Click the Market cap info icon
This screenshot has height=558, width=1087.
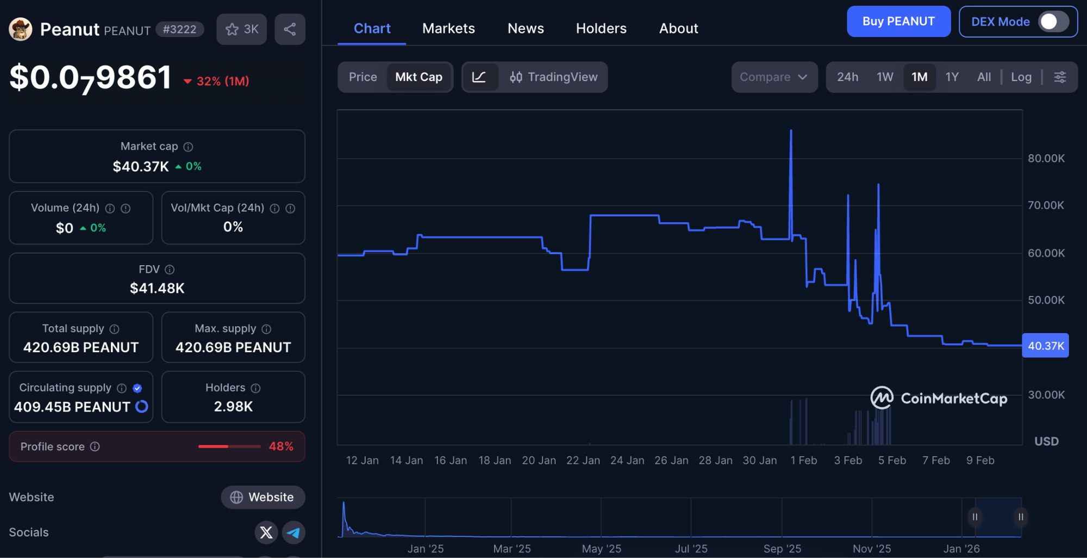[188, 146]
